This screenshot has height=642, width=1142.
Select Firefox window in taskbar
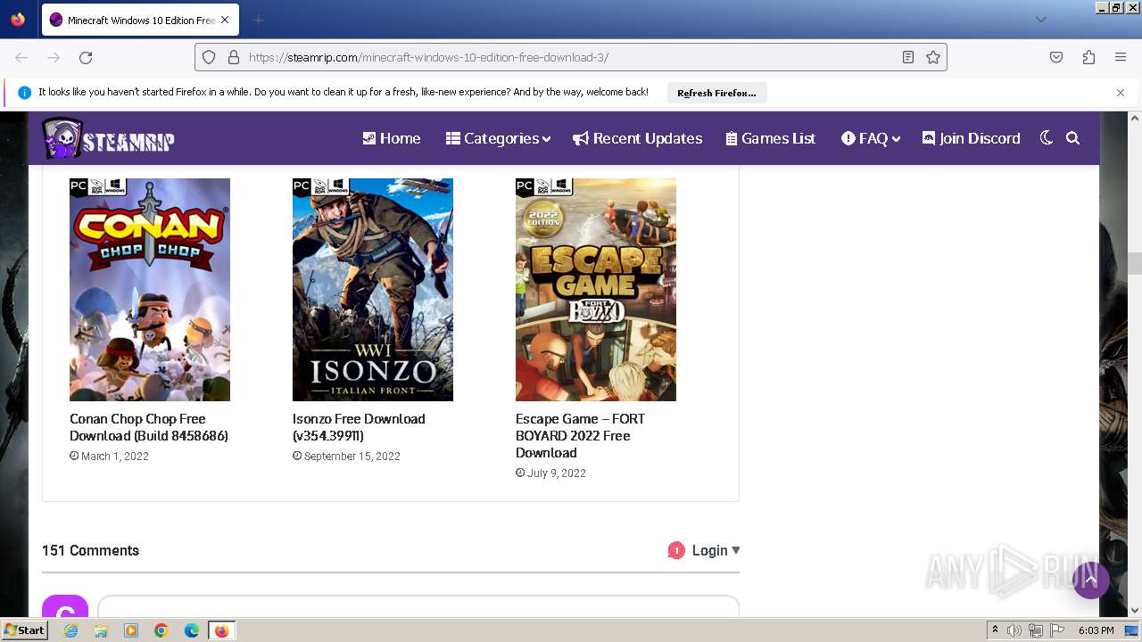pos(221,630)
